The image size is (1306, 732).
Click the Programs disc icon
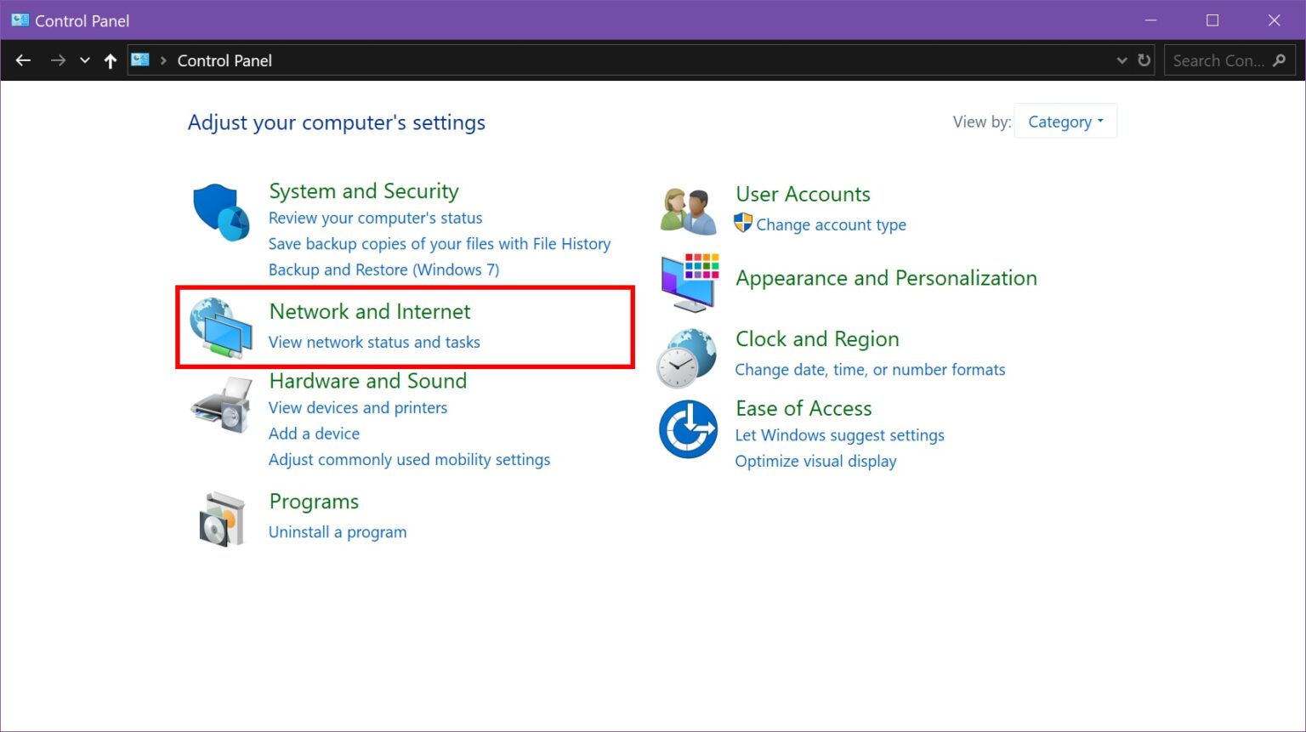click(222, 519)
